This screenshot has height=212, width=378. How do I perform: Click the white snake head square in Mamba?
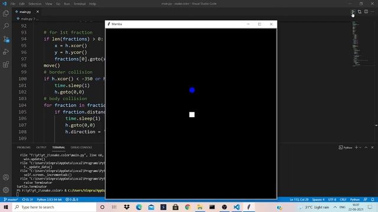click(x=192, y=114)
